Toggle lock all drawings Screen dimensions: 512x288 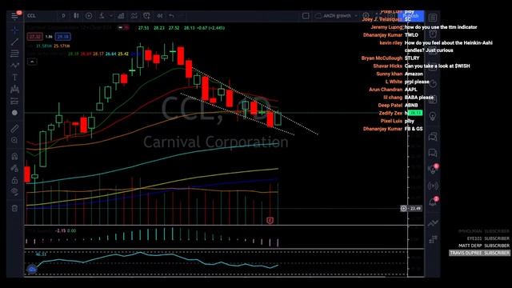tap(14, 180)
